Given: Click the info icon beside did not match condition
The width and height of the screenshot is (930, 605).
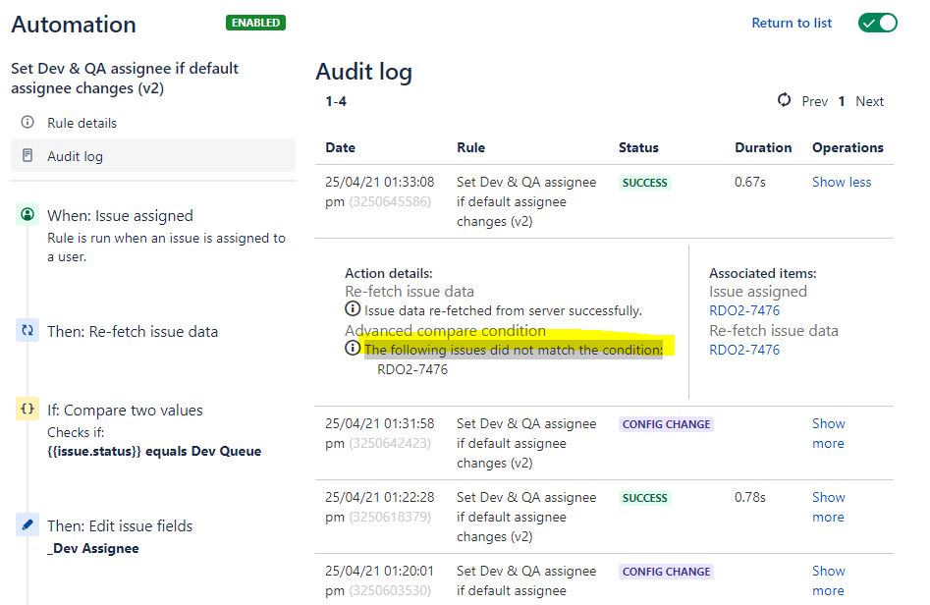Looking at the screenshot, I should point(353,348).
